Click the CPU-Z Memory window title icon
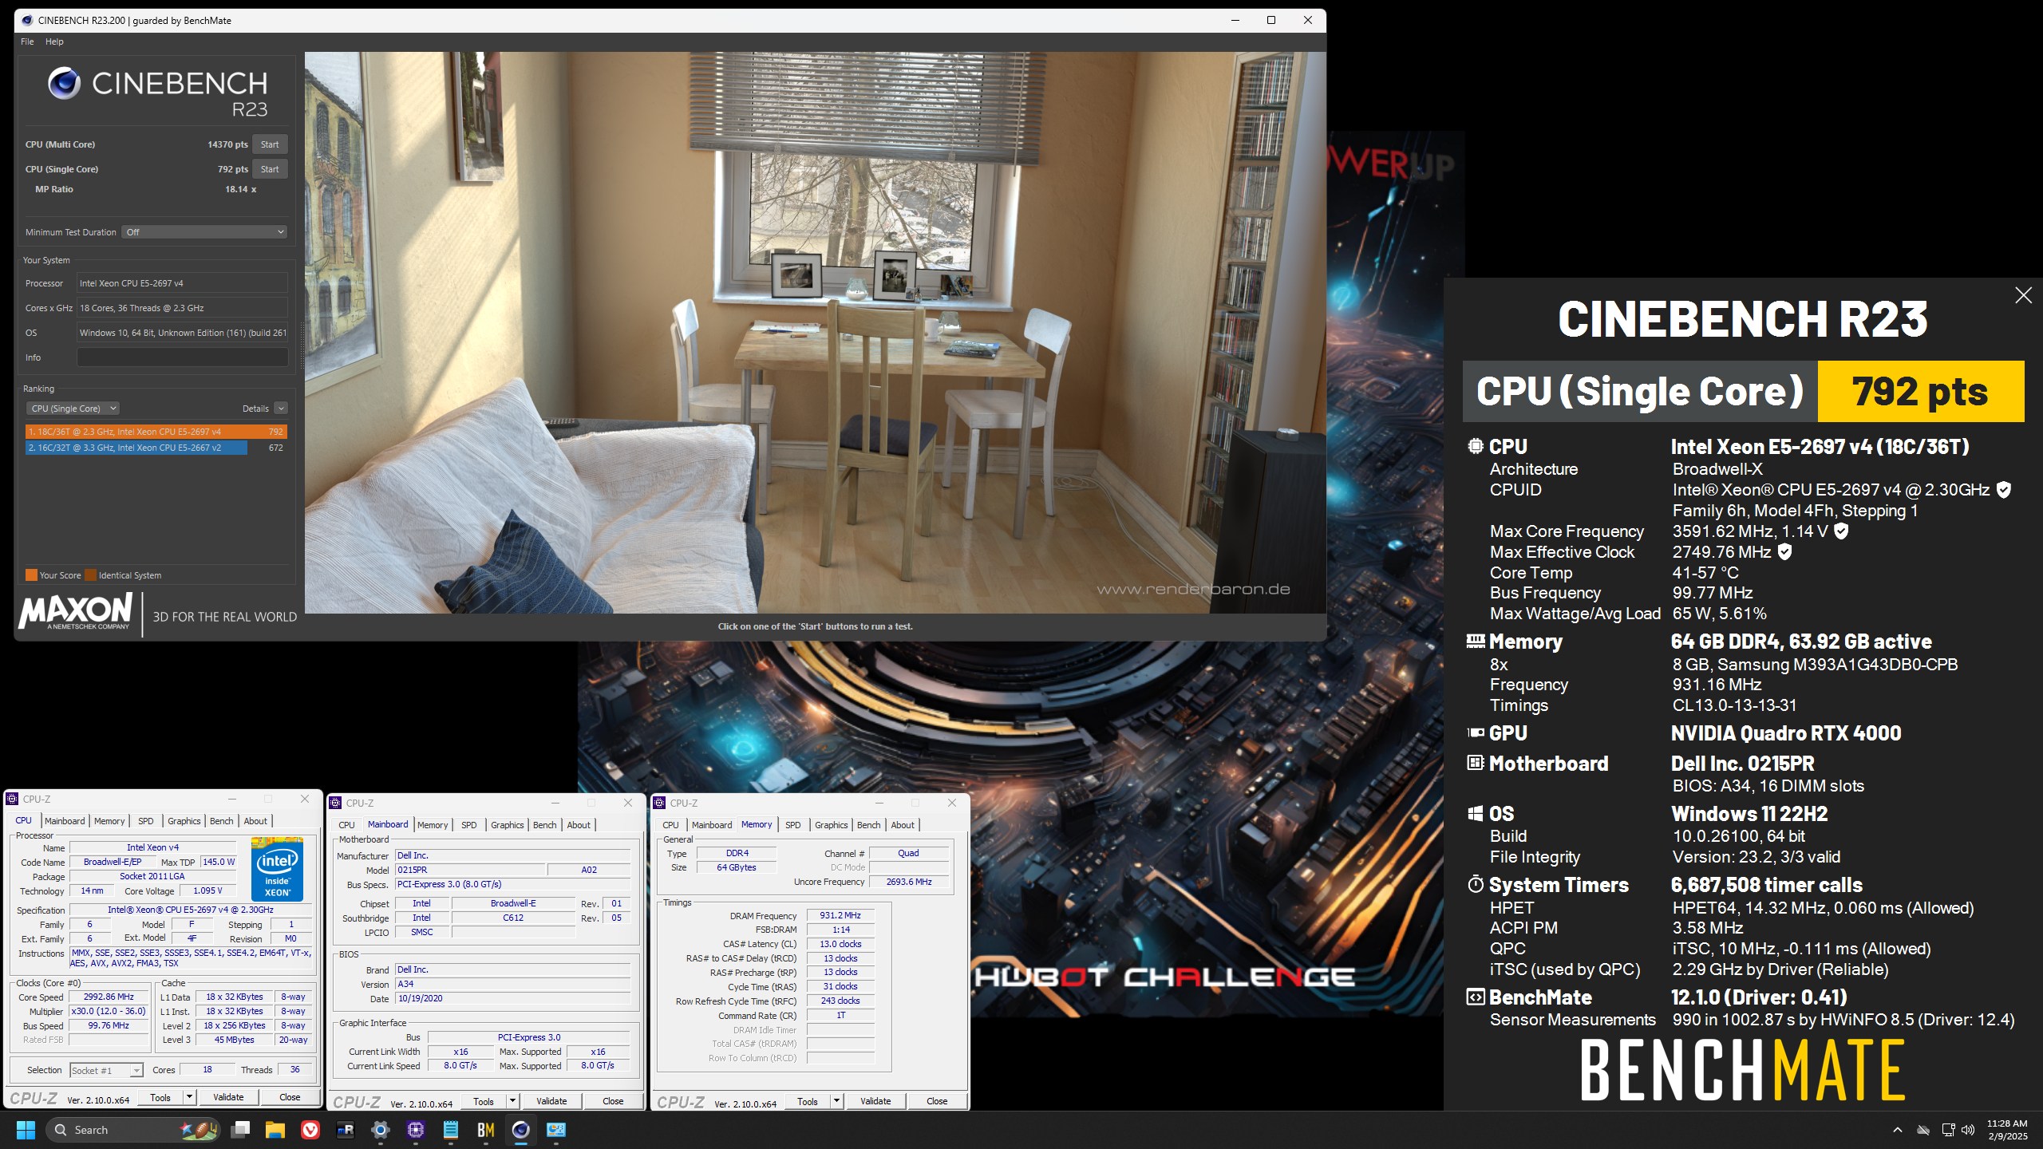Image resolution: width=2043 pixels, height=1149 pixels. (660, 803)
